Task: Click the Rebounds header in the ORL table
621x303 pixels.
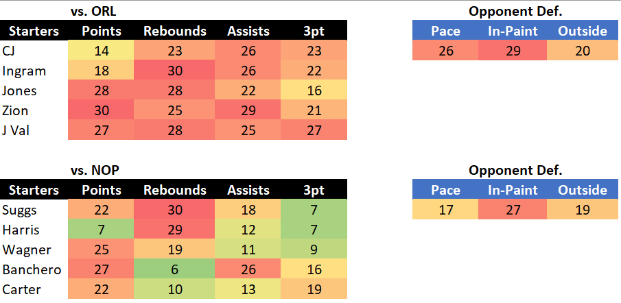Action: click(x=175, y=31)
